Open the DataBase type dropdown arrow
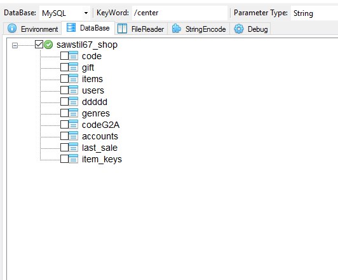Viewport: 338px width, 280px height. point(86,13)
